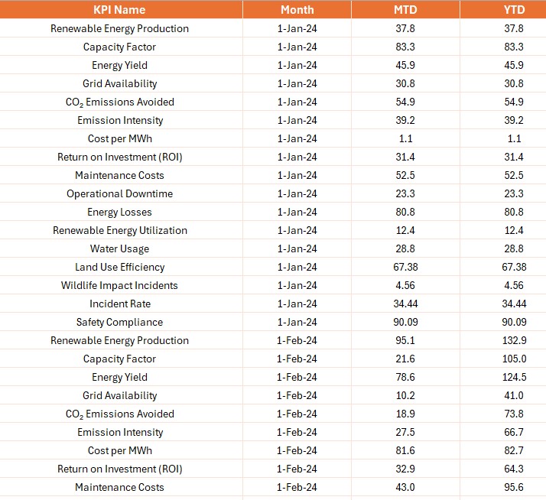Screen dimensions: 546x500
Task: Select the 10.2 MTD value
Action: point(405,395)
